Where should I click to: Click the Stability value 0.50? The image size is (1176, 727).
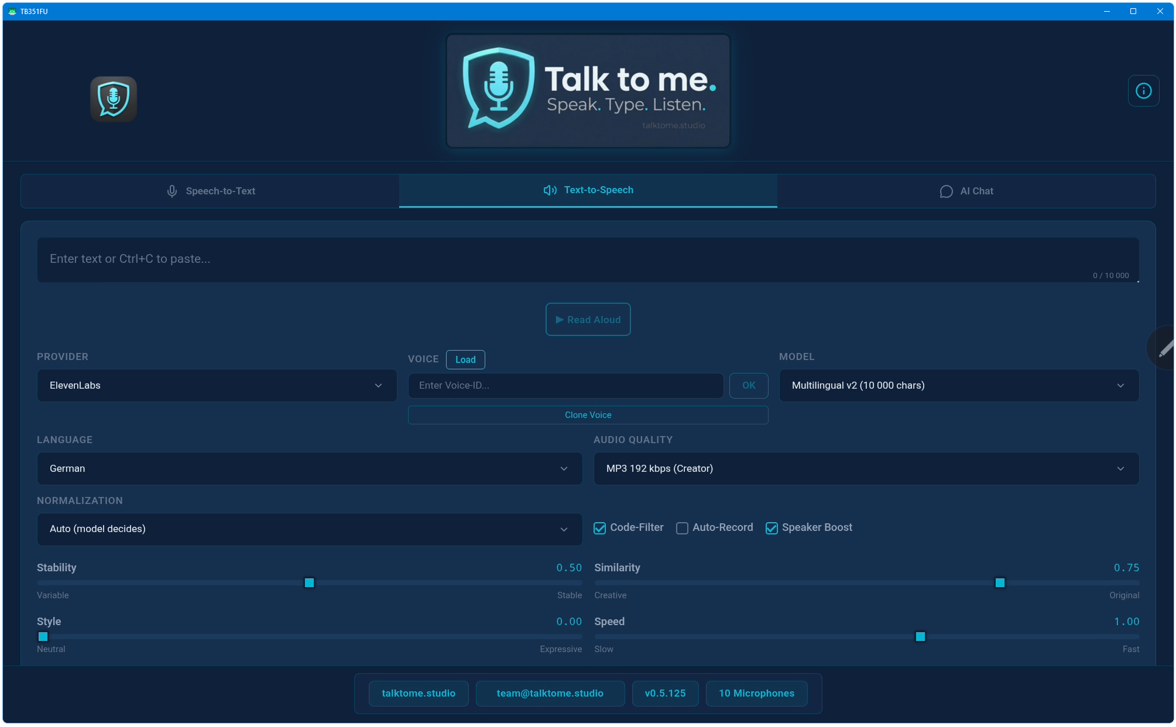[569, 568]
